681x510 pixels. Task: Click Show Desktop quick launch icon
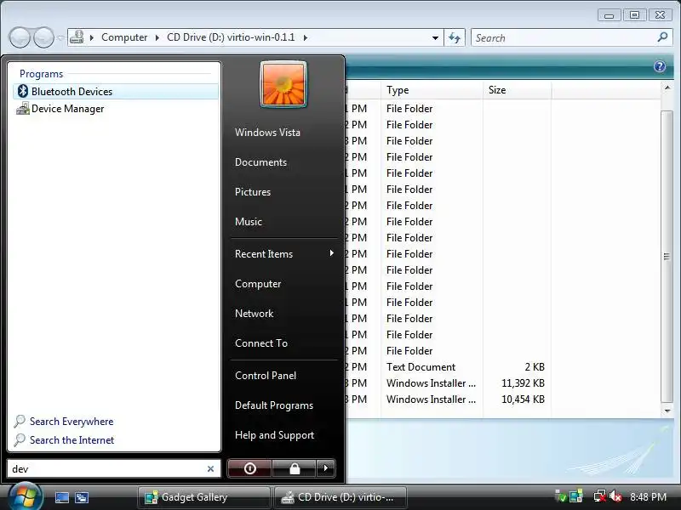(x=61, y=497)
